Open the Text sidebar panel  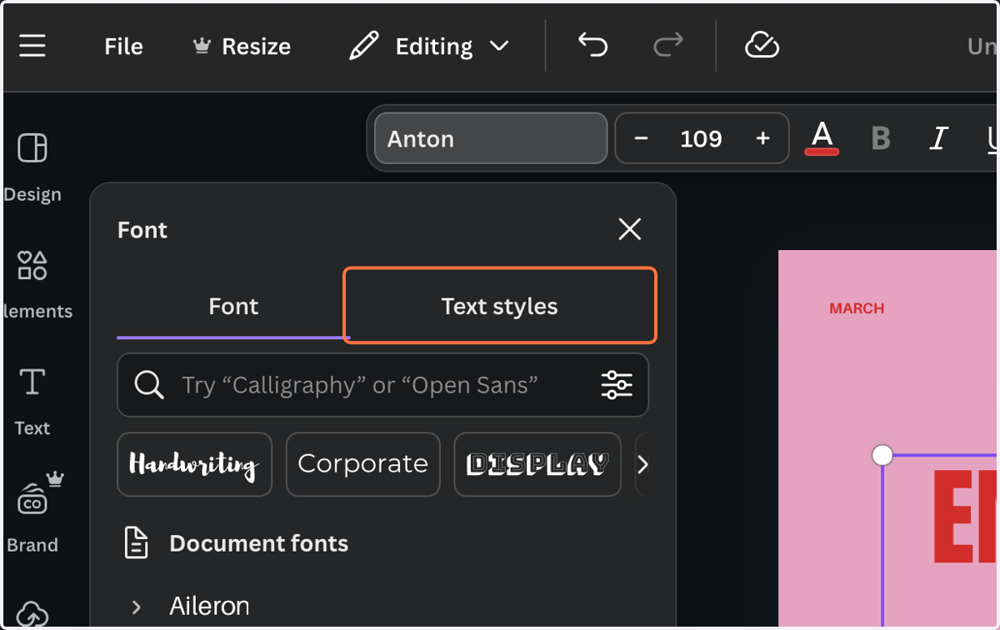[32, 402]
